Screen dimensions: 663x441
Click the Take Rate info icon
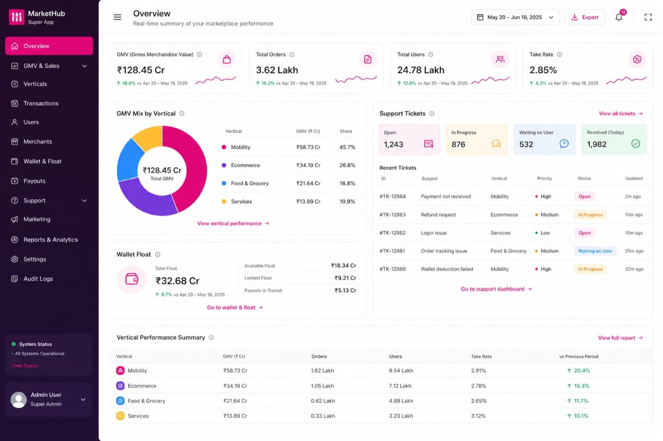559,54
